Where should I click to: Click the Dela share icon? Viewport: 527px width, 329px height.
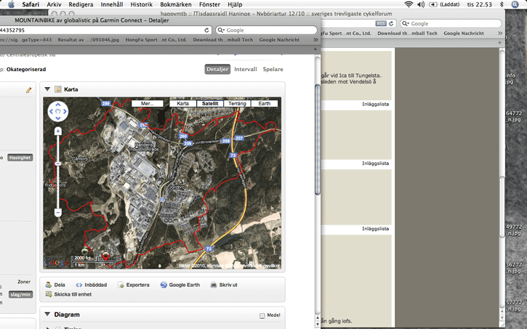coord(49,285)
